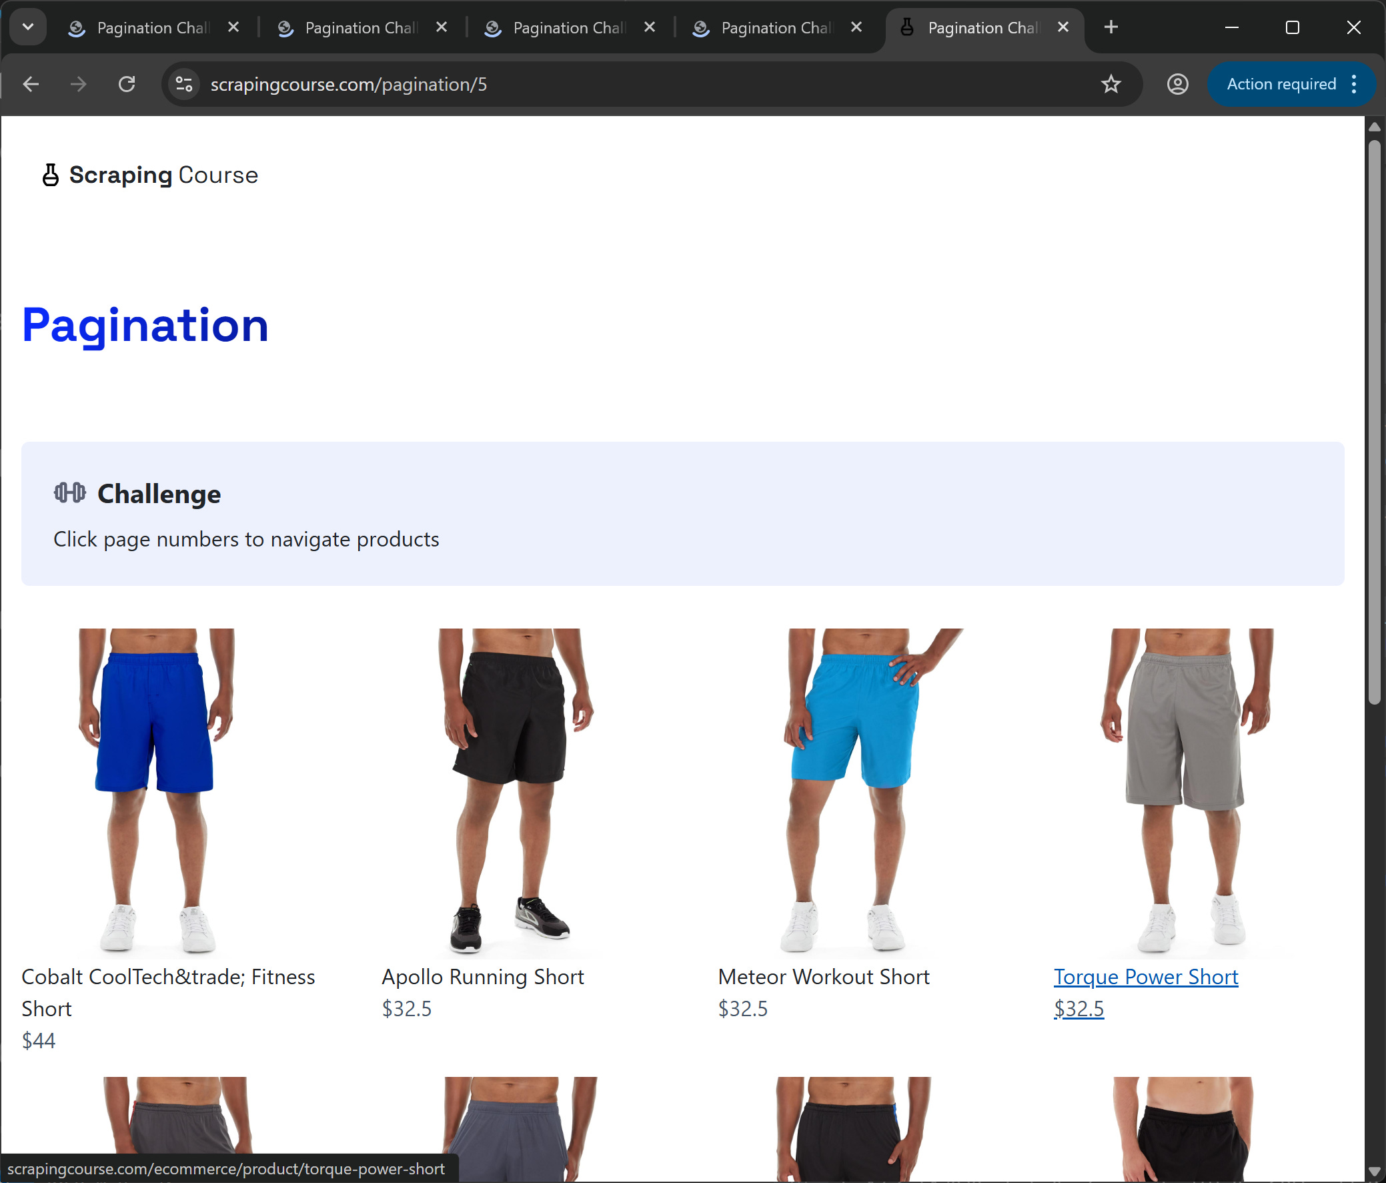This screenshot has width=1386, height=1183.
Task: Click the Challenge dumbbell icon
Action: [69, 493]
